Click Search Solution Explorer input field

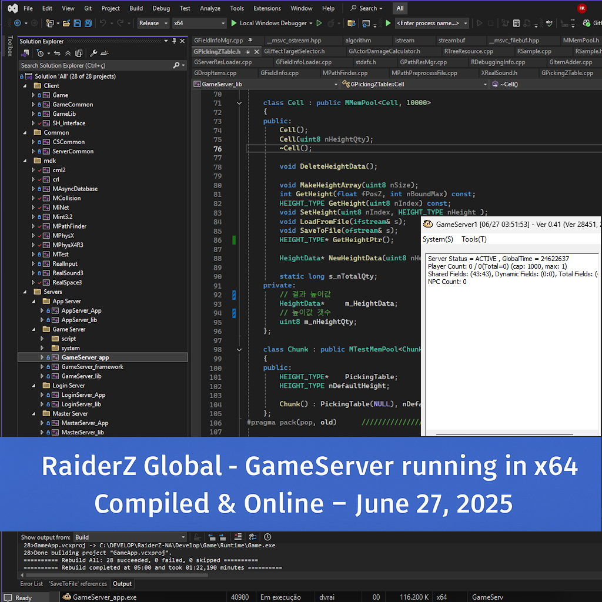pyautogui.click(x=96, y=65)
